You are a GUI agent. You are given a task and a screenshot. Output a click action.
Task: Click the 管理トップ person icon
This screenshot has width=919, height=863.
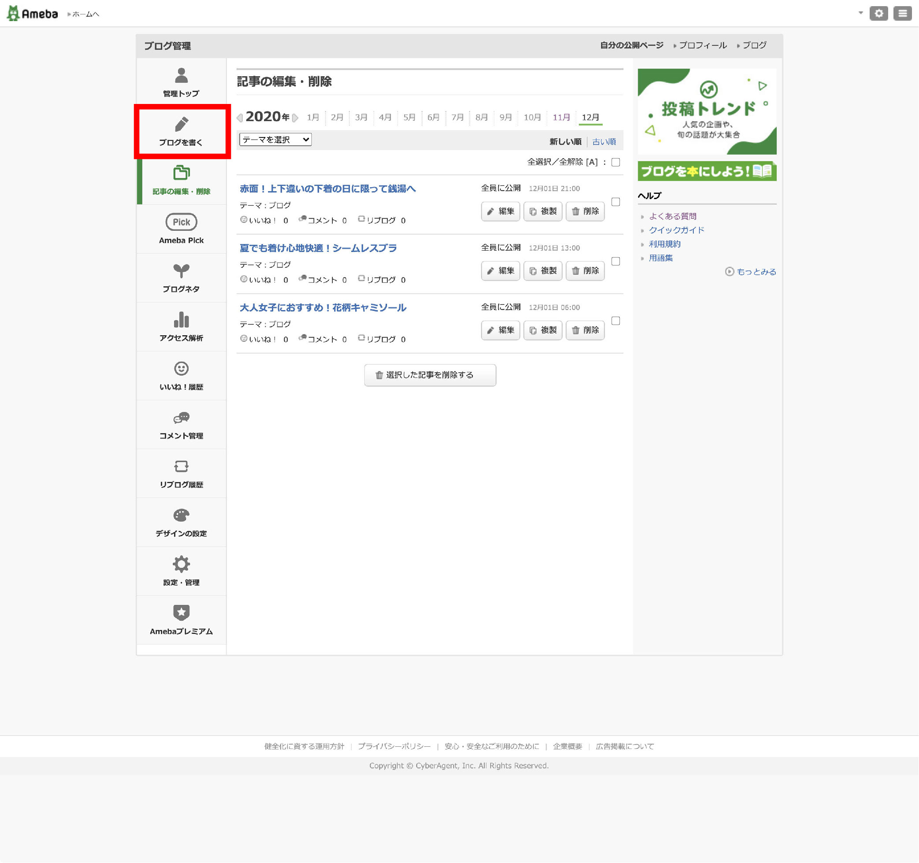click(x=181, y=75)
